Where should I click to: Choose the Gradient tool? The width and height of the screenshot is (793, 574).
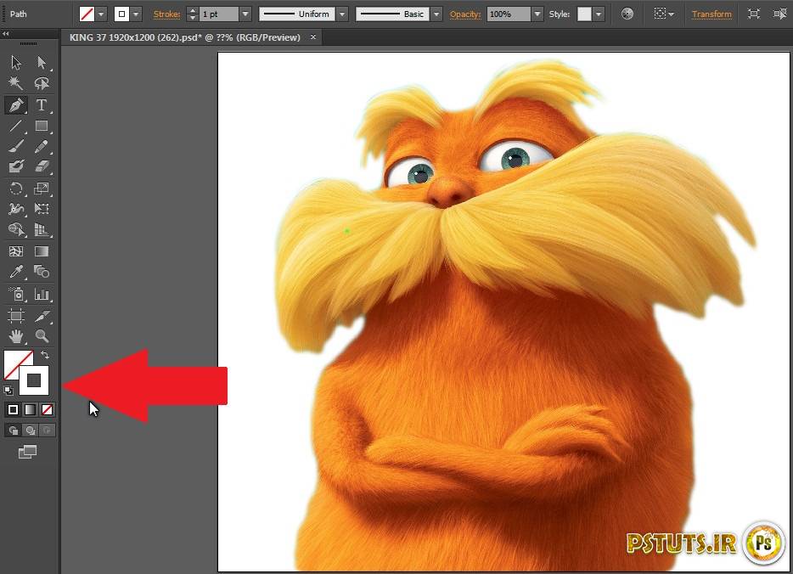click(42, 251)
